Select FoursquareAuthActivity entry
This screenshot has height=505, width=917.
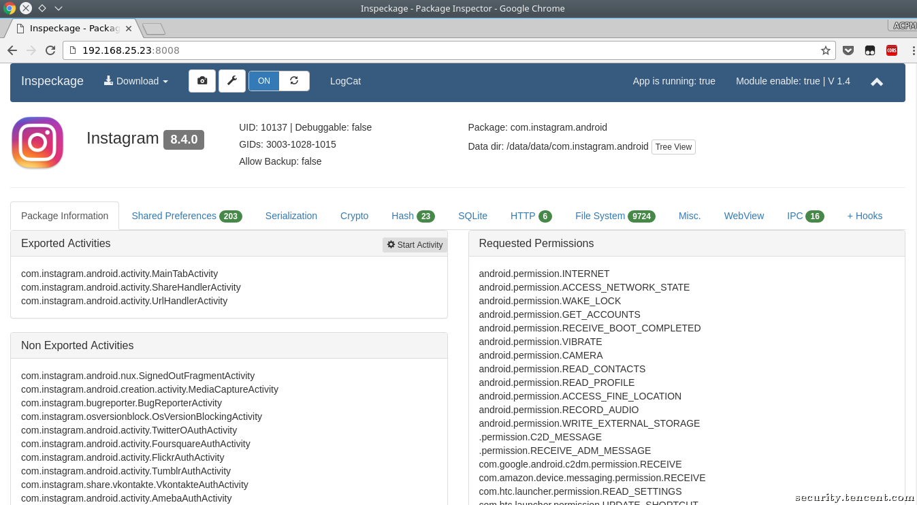(x=135, y=444)
